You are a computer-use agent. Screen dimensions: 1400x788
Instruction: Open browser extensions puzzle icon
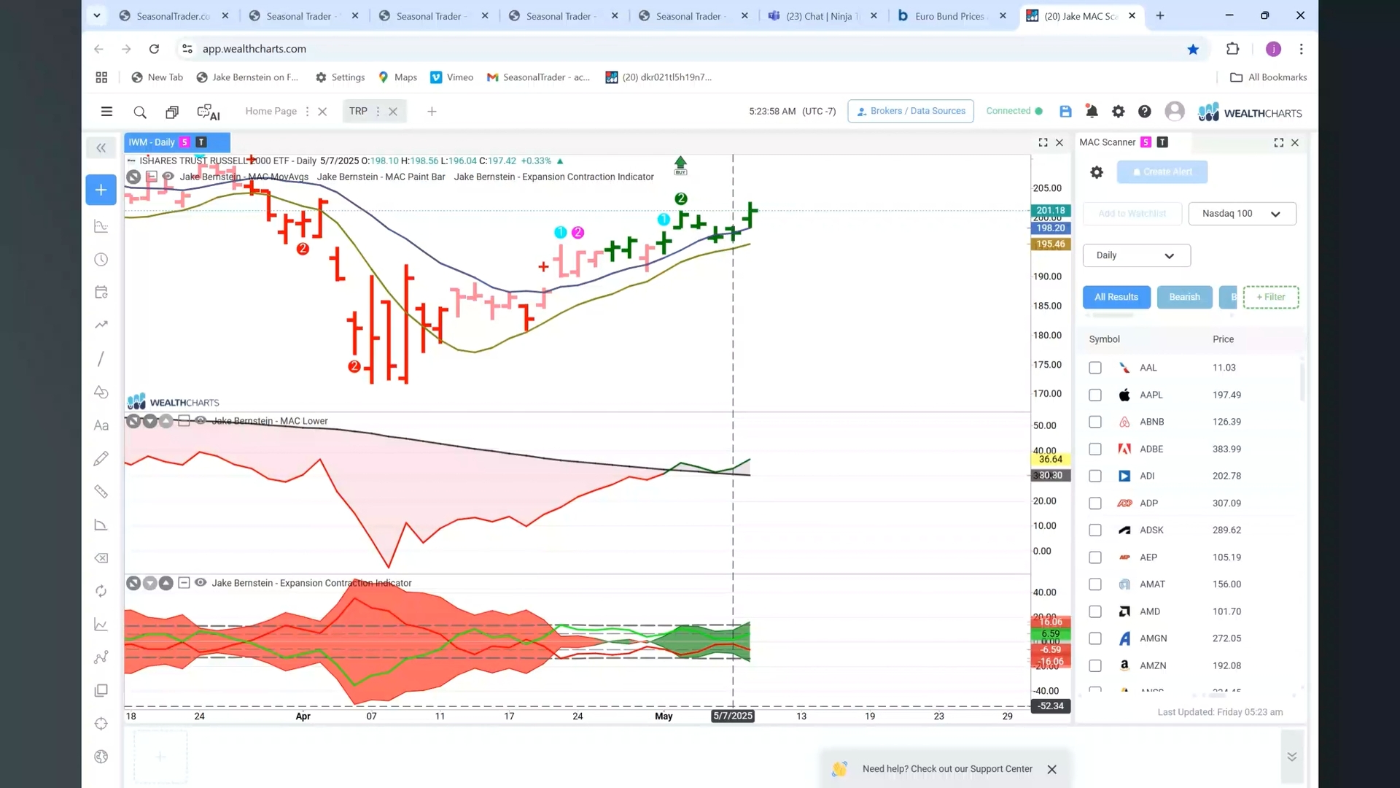(x=1232, y=49)
